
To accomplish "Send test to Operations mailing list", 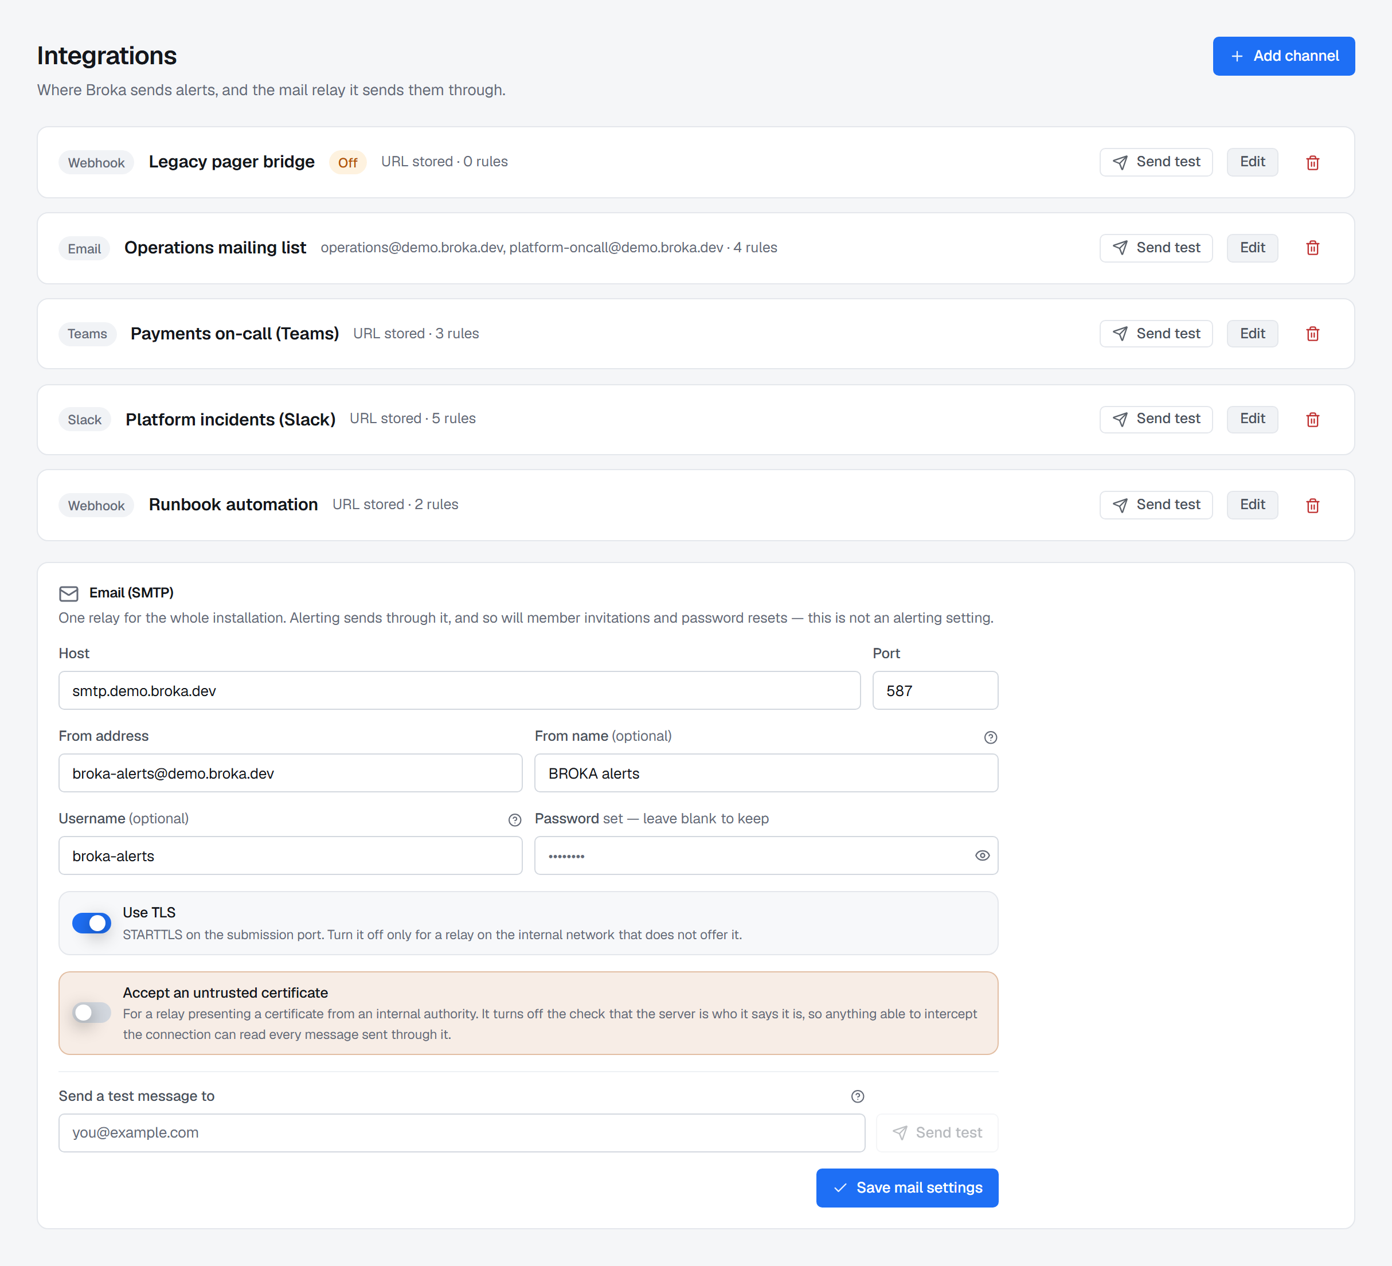I will [x=1156, y=248].
